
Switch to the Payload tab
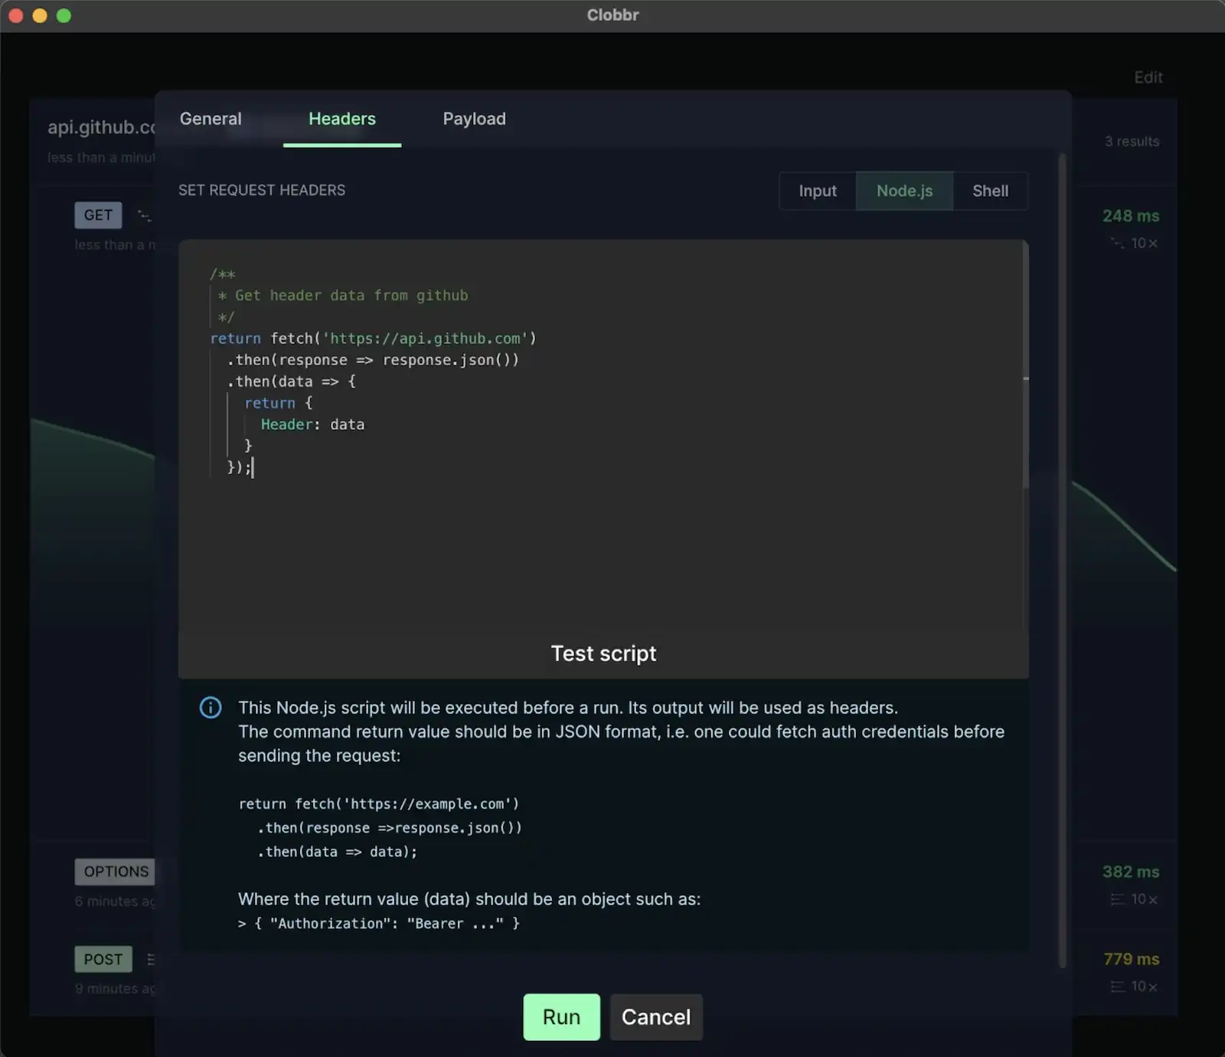[474, 119]
